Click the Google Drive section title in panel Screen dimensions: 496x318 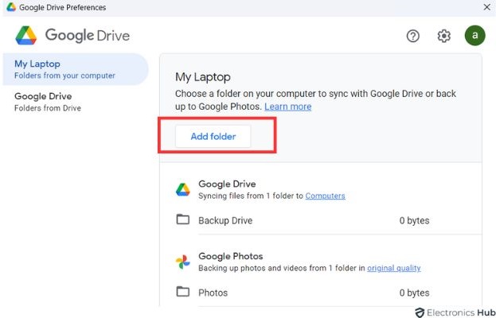point(227,184)
